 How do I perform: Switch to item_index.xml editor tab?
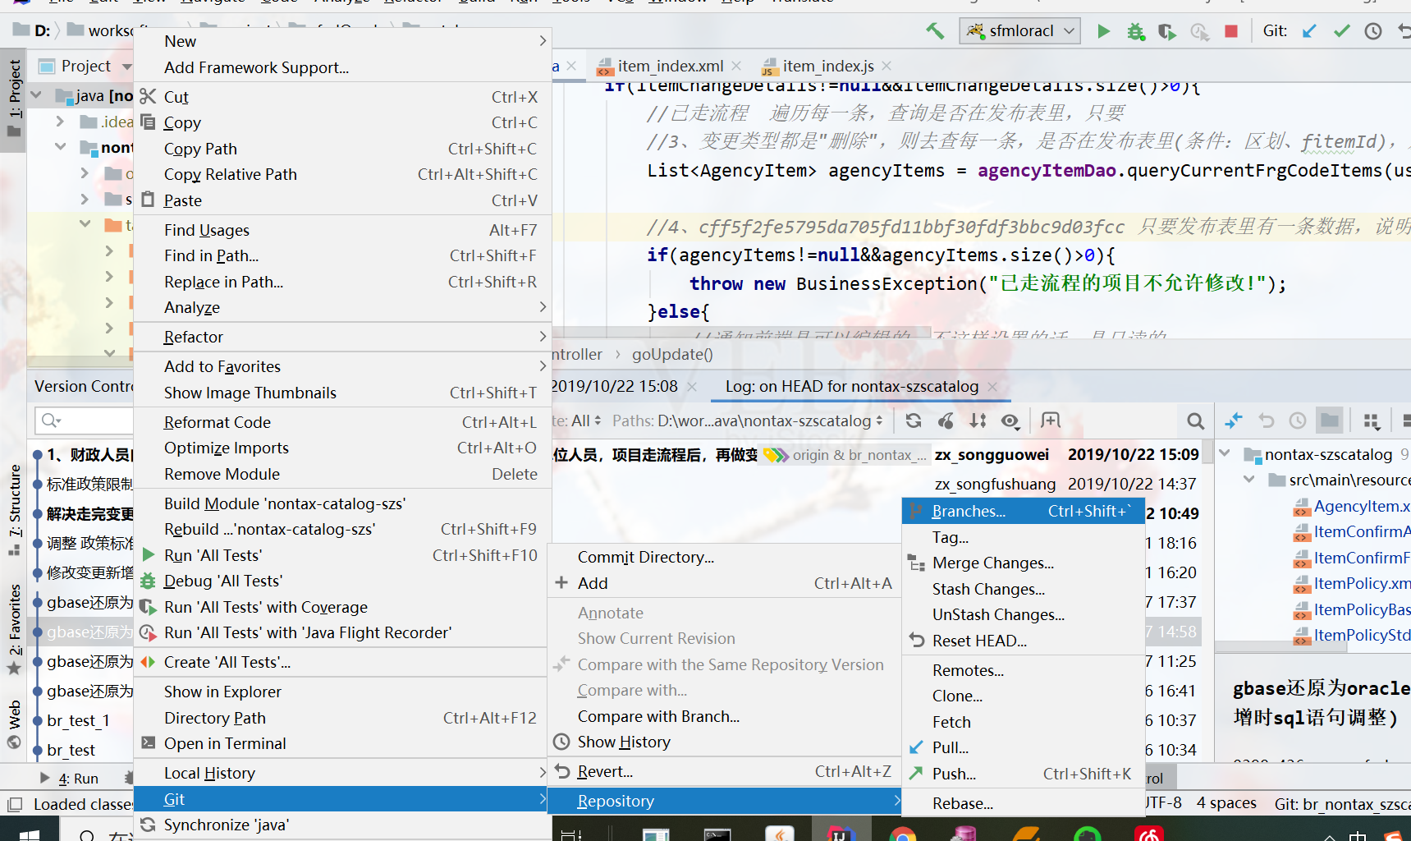670,66
